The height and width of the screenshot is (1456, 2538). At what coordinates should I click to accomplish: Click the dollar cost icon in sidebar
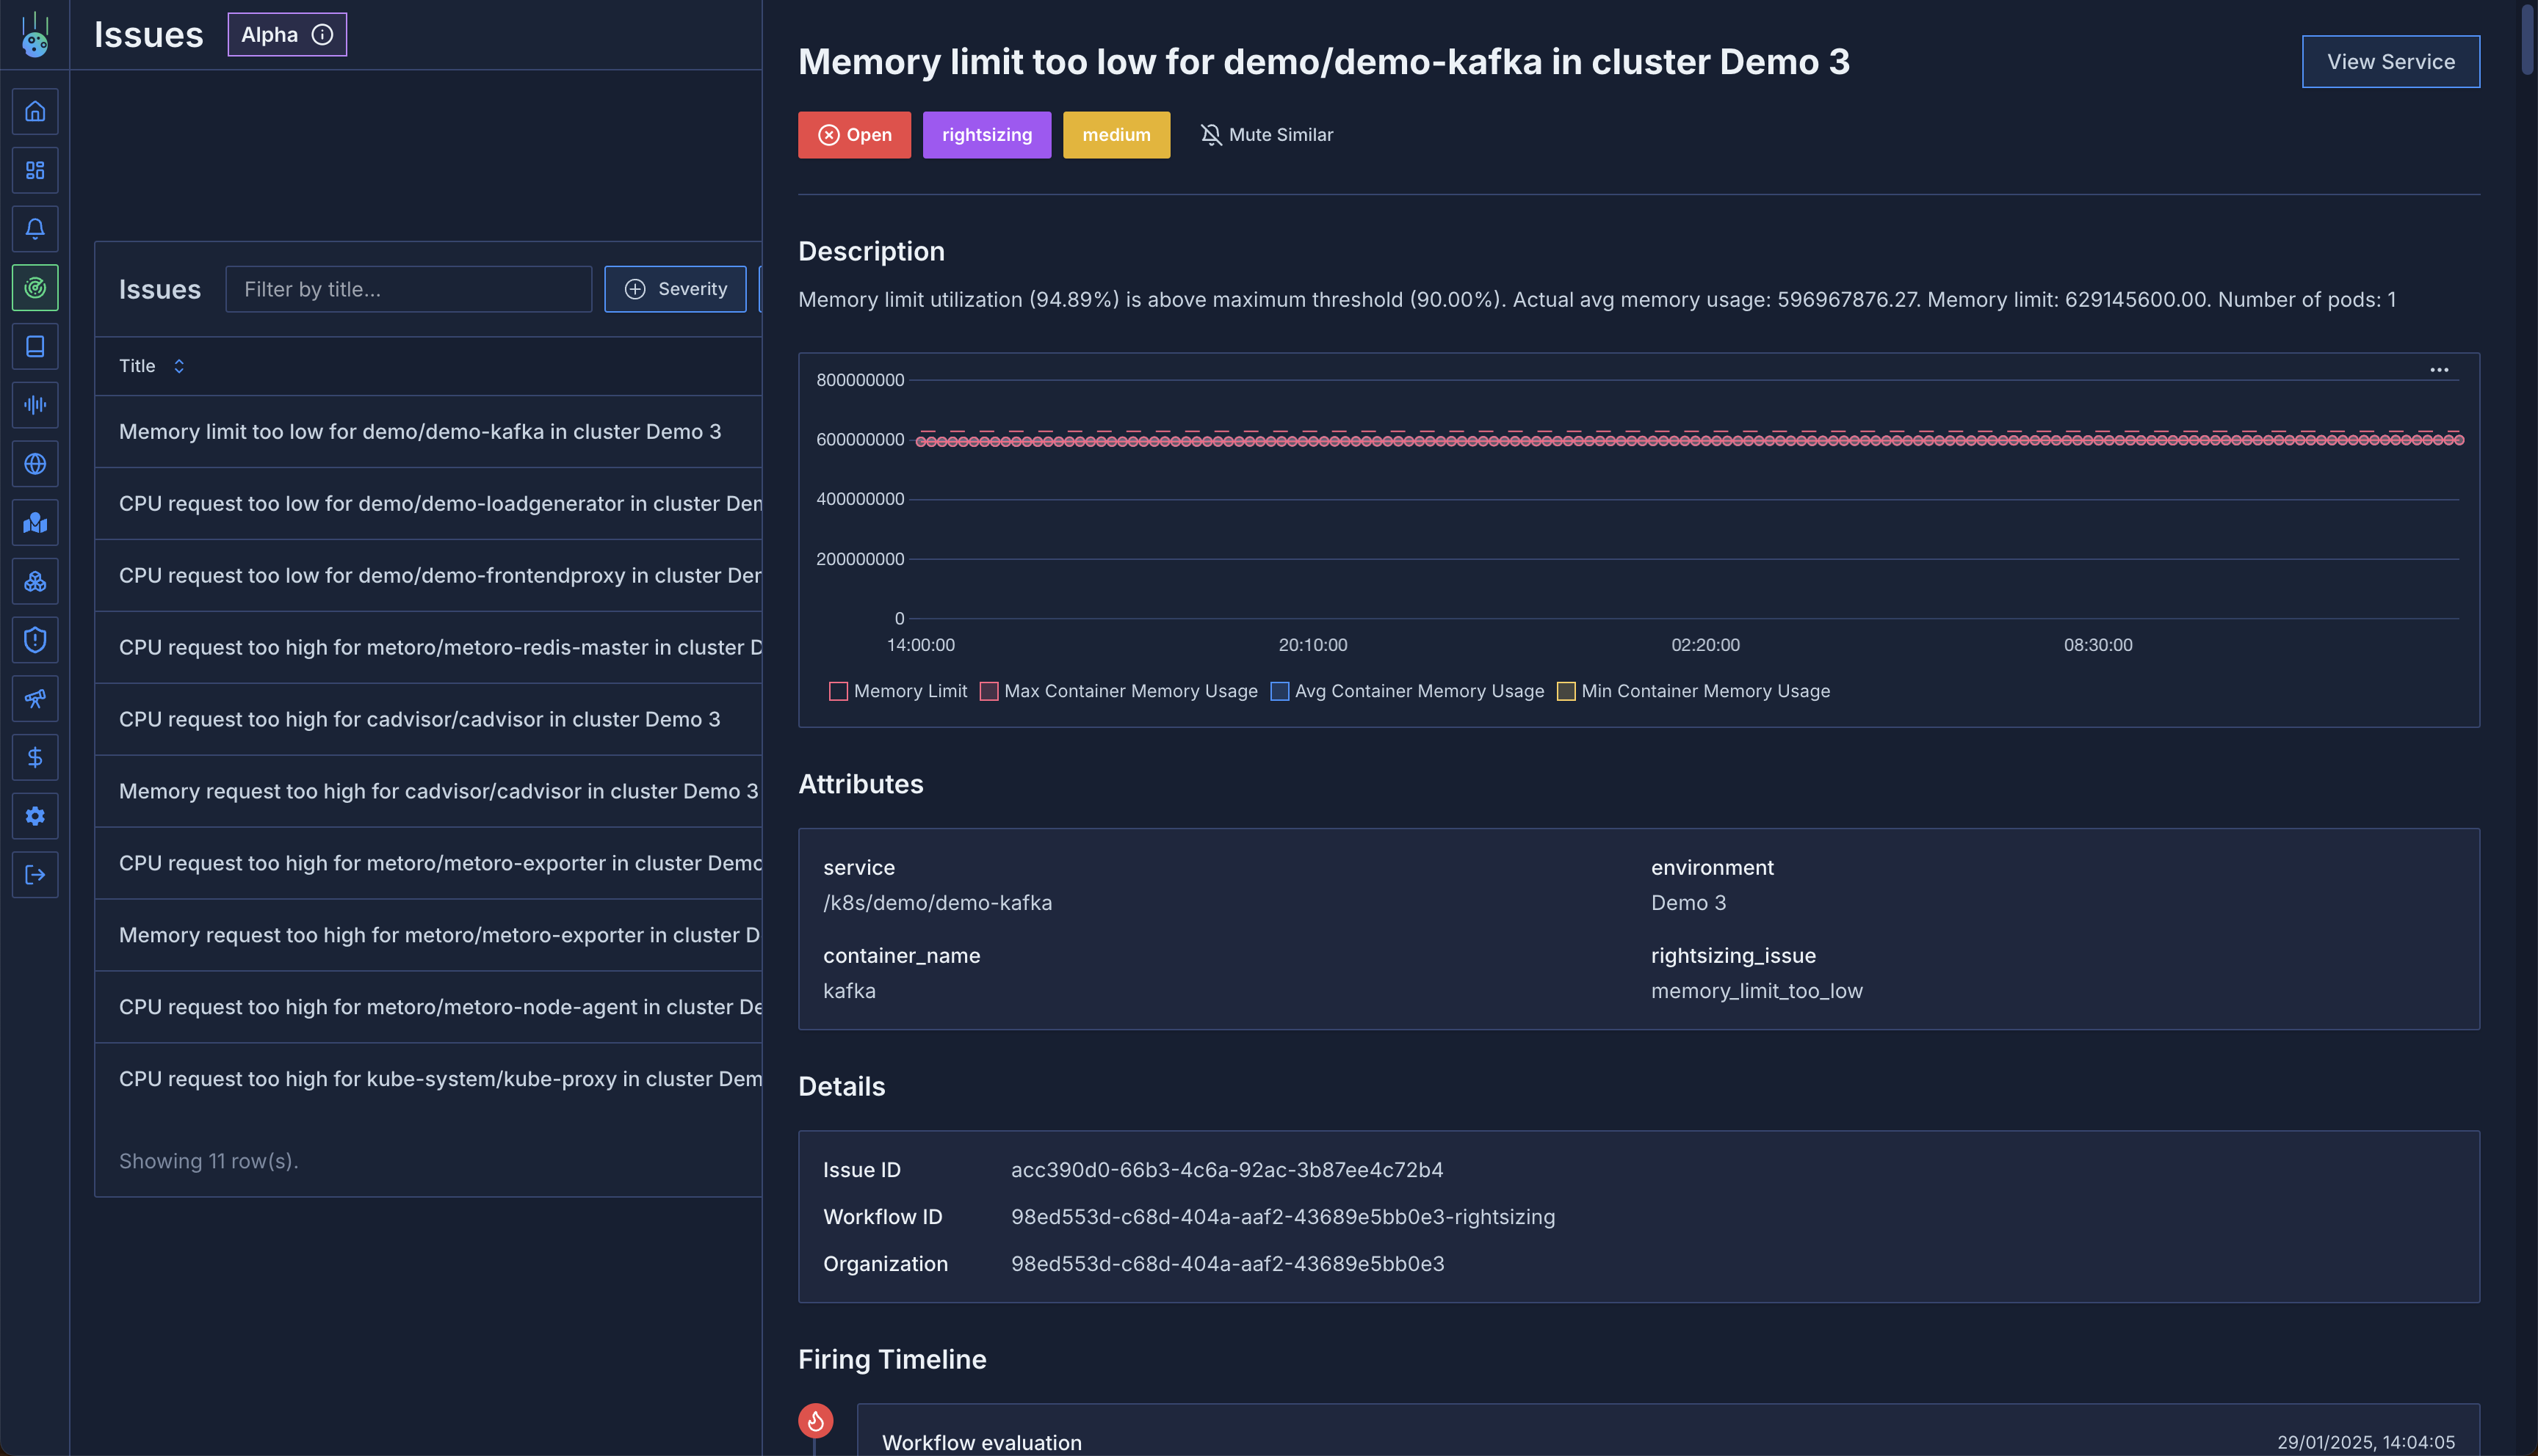pos(35,758)
